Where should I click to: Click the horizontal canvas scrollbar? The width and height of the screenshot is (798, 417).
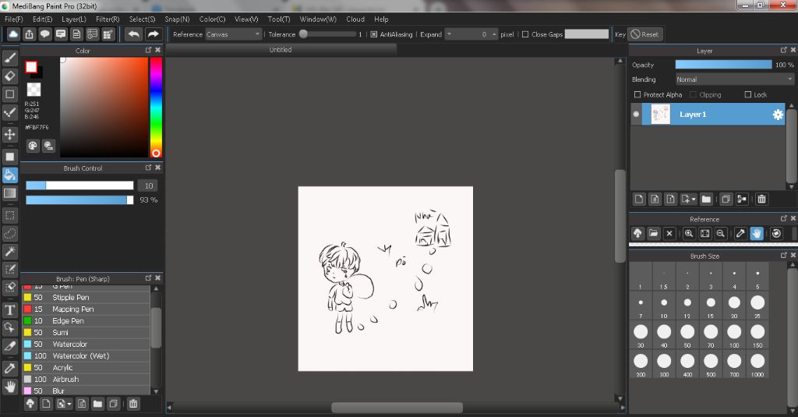[397, 408]
